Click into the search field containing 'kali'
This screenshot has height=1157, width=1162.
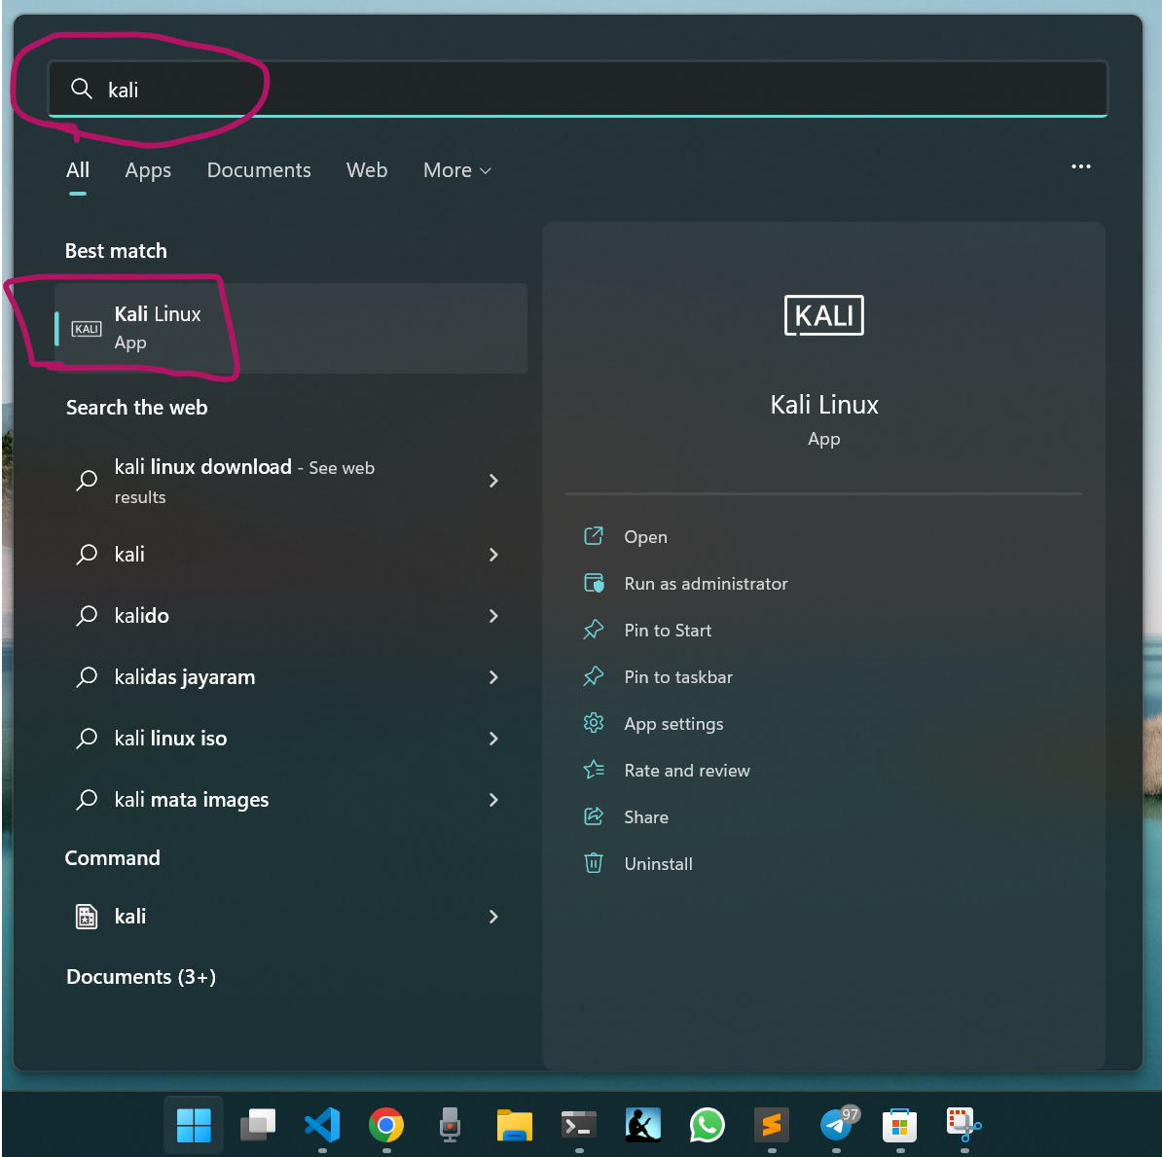click(x=578, y=89)
